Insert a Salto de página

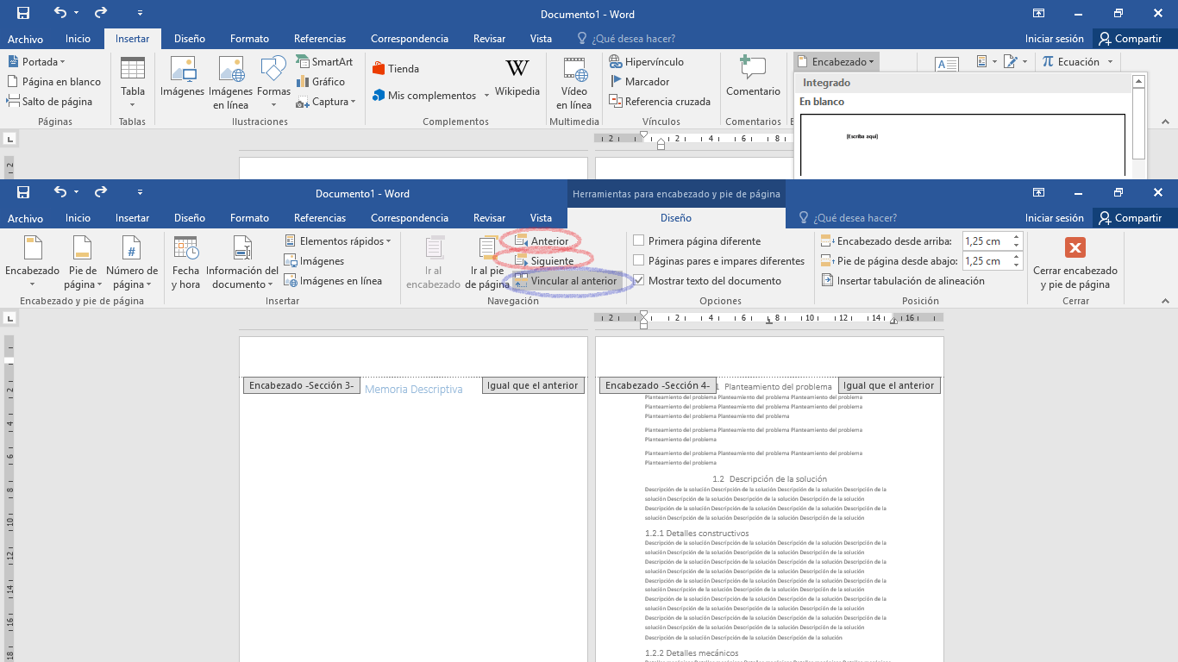[50, 102]
